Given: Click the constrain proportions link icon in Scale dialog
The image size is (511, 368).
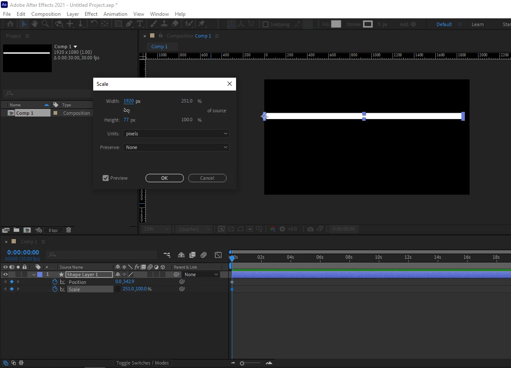Looking at the screenshot, I should tap(127, 111).
